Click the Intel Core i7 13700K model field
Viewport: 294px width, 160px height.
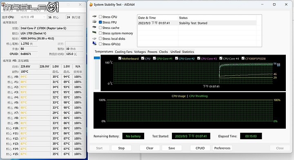tap(51, 28)
